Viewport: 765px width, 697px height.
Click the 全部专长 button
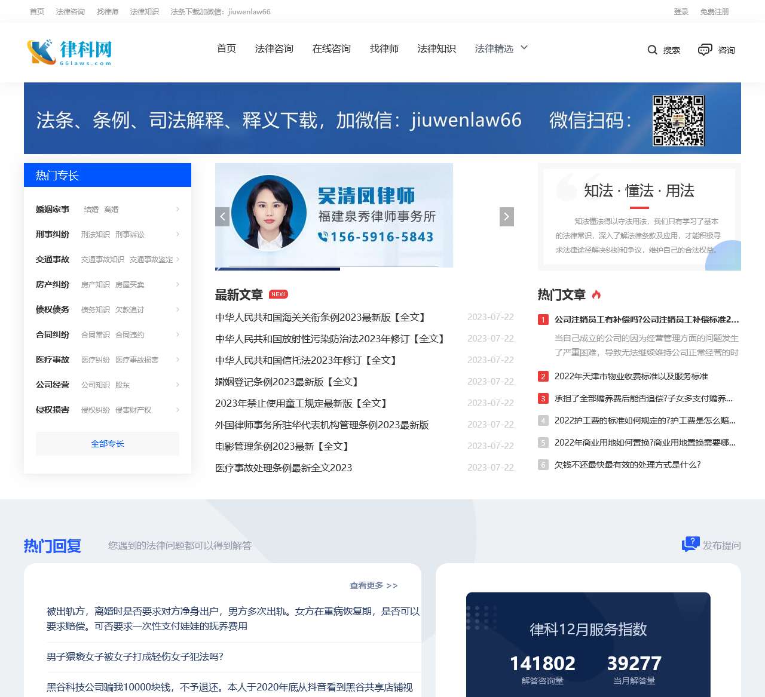[108, 444]
